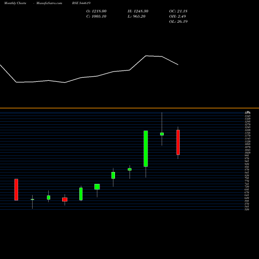Click the "520" y-axis label
The height and width of the screenshot is (259, 259).
247,209
